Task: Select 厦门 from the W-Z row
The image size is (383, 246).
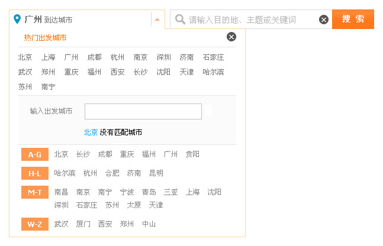Action: (83, 224)
